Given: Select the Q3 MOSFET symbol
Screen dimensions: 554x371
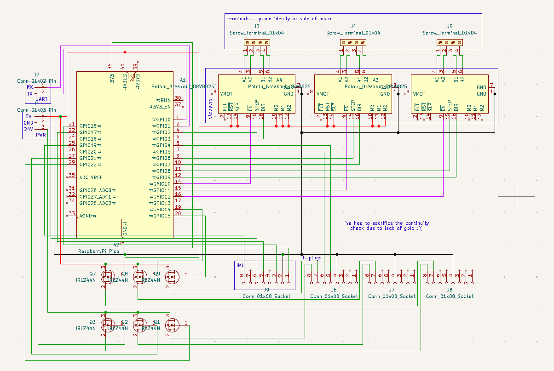Looking at the screenshot, I should pyautogui.click(x=108, y=325).
